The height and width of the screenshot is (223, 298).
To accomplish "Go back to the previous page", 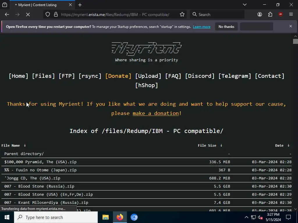I will (7, 15).
